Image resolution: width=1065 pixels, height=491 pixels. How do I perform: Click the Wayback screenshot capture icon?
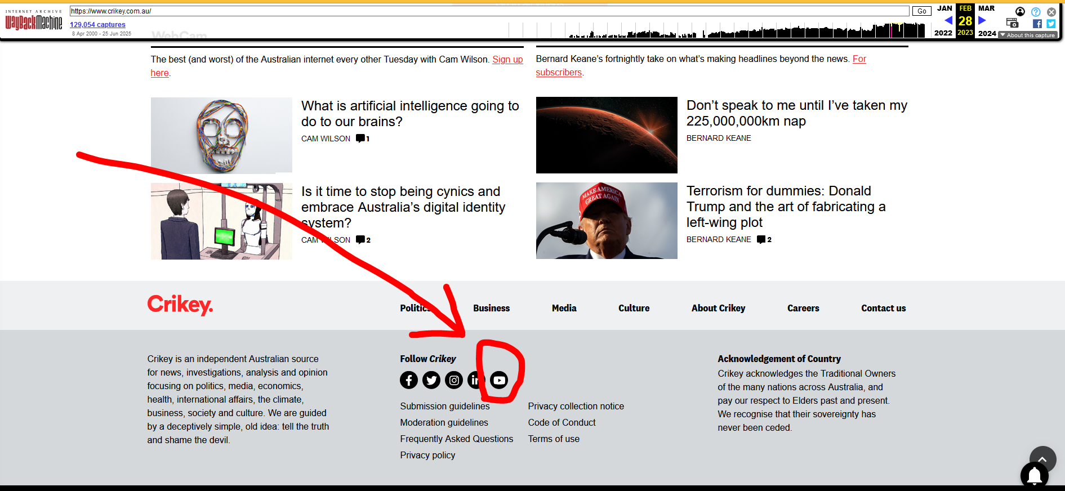pyautogui.click(x=1012, y=23)
